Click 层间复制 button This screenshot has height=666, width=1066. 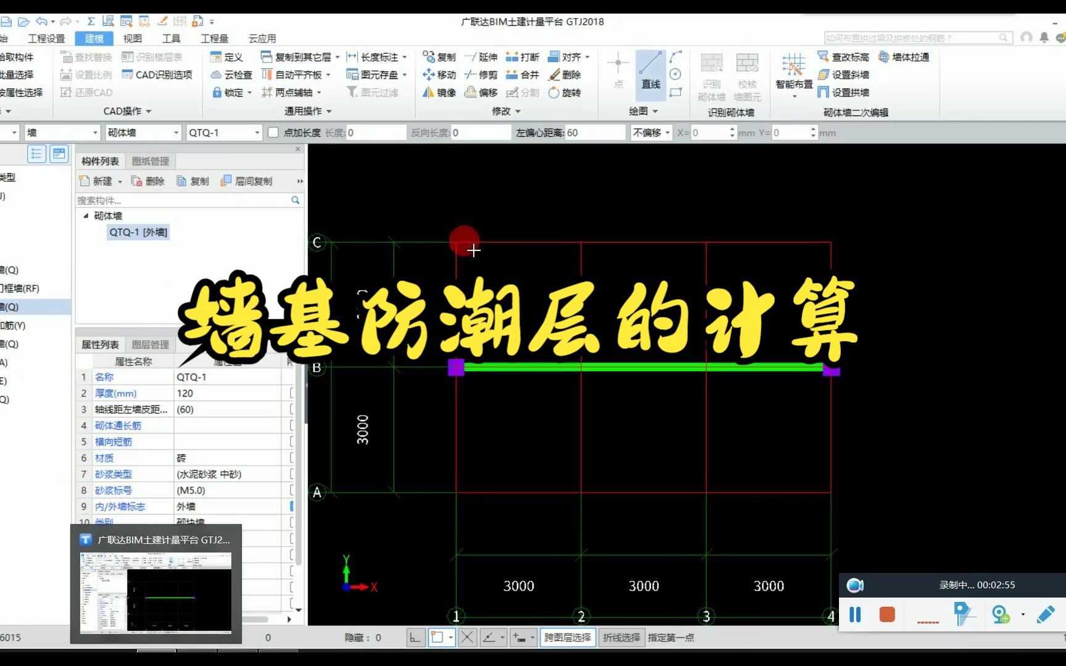pyautogui.click(x=247, y=181)
